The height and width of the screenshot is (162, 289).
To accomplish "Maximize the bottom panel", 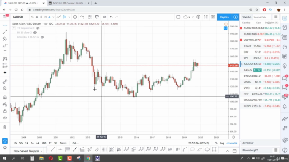I will coord(234,151).
